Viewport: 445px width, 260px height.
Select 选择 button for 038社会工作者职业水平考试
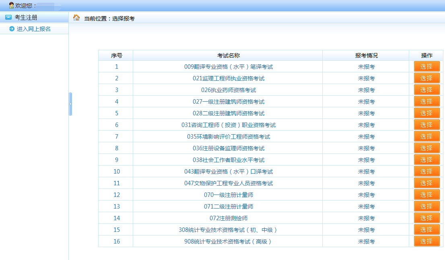point(426,160)
